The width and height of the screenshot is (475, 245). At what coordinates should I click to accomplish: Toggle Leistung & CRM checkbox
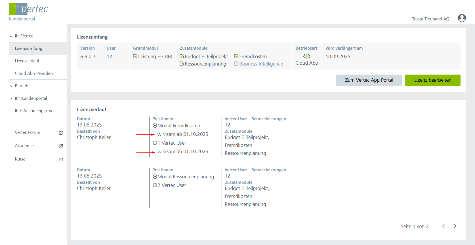click(135, 56)
